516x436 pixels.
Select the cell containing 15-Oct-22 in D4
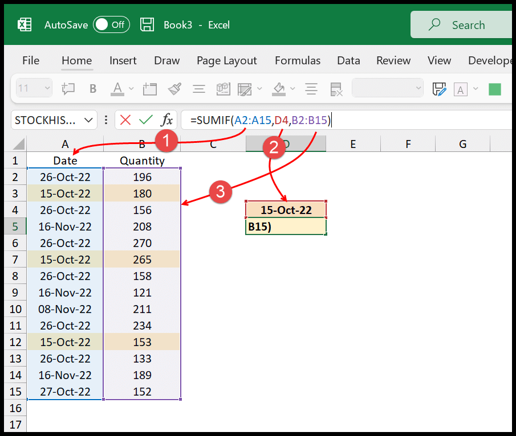tap(285, 209)
